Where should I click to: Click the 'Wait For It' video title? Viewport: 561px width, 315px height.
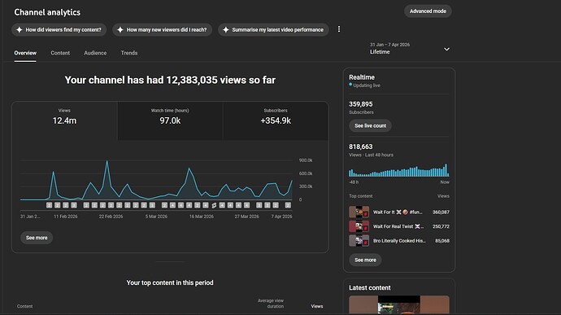click(x=398, y=212)
